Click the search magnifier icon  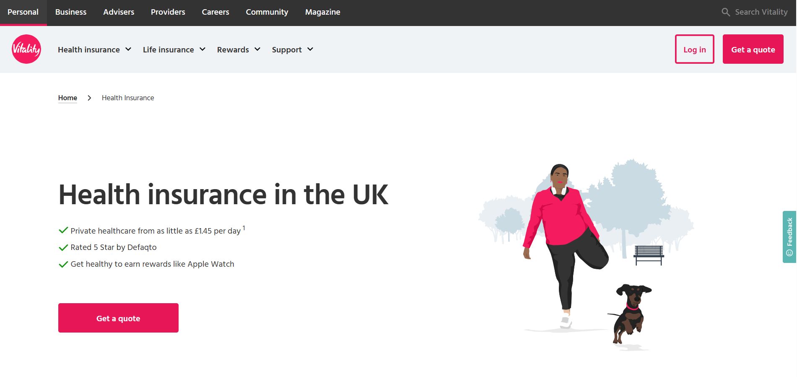[x=725, y=12]
